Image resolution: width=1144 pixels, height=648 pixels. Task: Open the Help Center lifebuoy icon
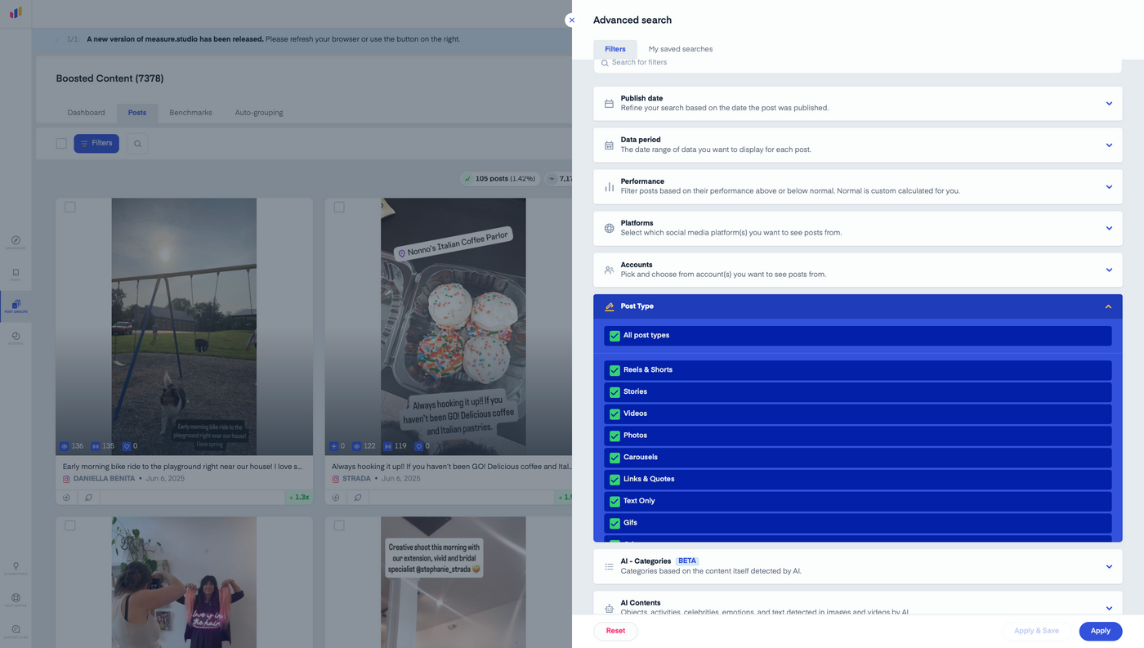click(x=16, y=598)
